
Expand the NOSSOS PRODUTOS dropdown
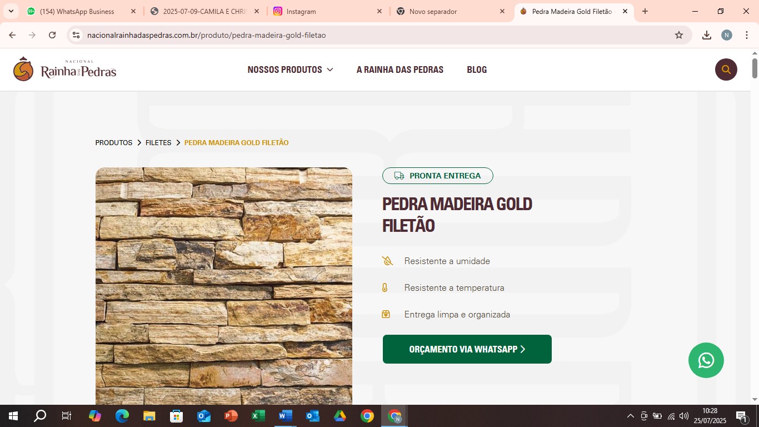289,69
